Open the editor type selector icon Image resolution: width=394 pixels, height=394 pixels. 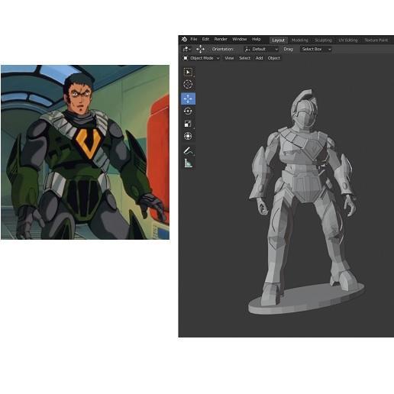(186, 49)
